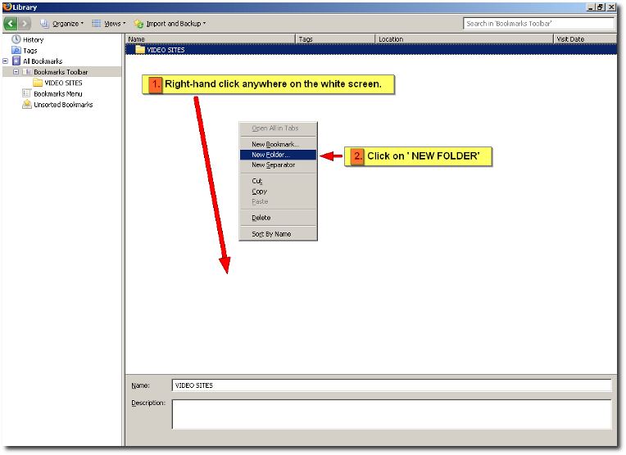Sort by the Visit Date column header
The image size is (626, 455).
[585, 39]
